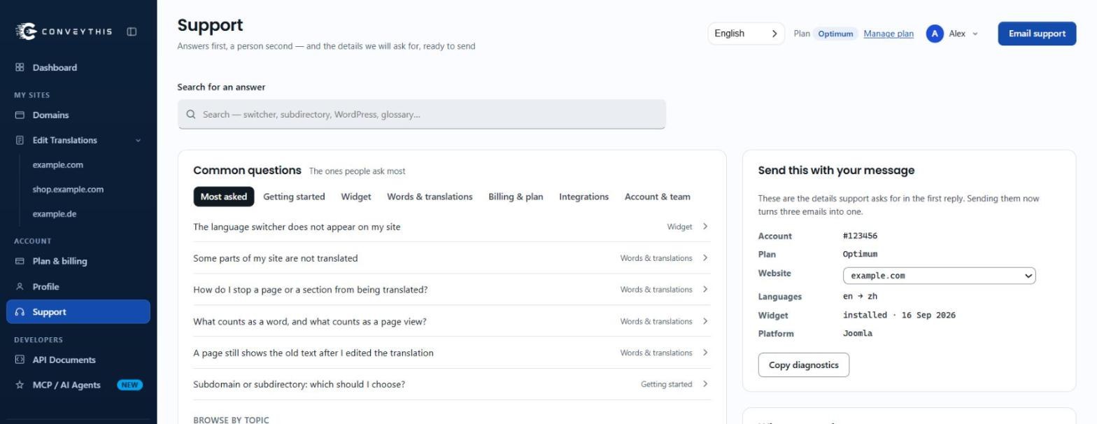The height and width of the screenshot is (424, 1097).
Task: Click the Copy diagnostics button
Action: click(803, 365)
